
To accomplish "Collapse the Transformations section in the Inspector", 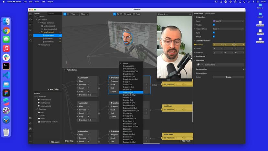I will click(195, 41).
